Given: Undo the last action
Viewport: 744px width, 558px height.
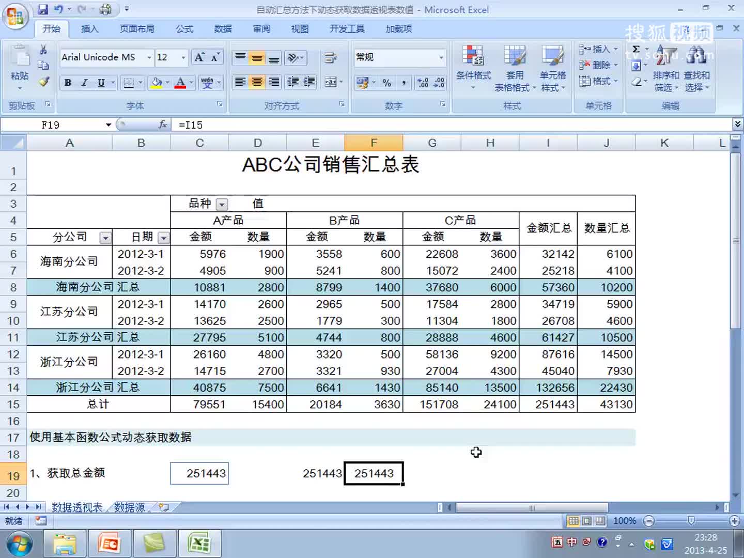Looking at the screenshot, I should click(58, 9).
